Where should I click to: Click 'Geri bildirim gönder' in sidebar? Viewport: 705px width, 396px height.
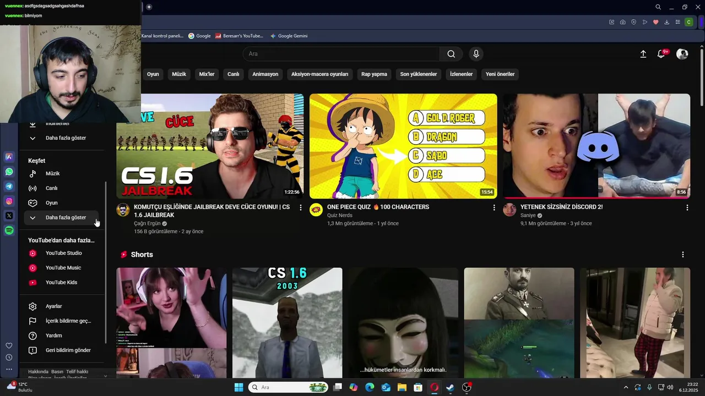[x=62, y=350]
